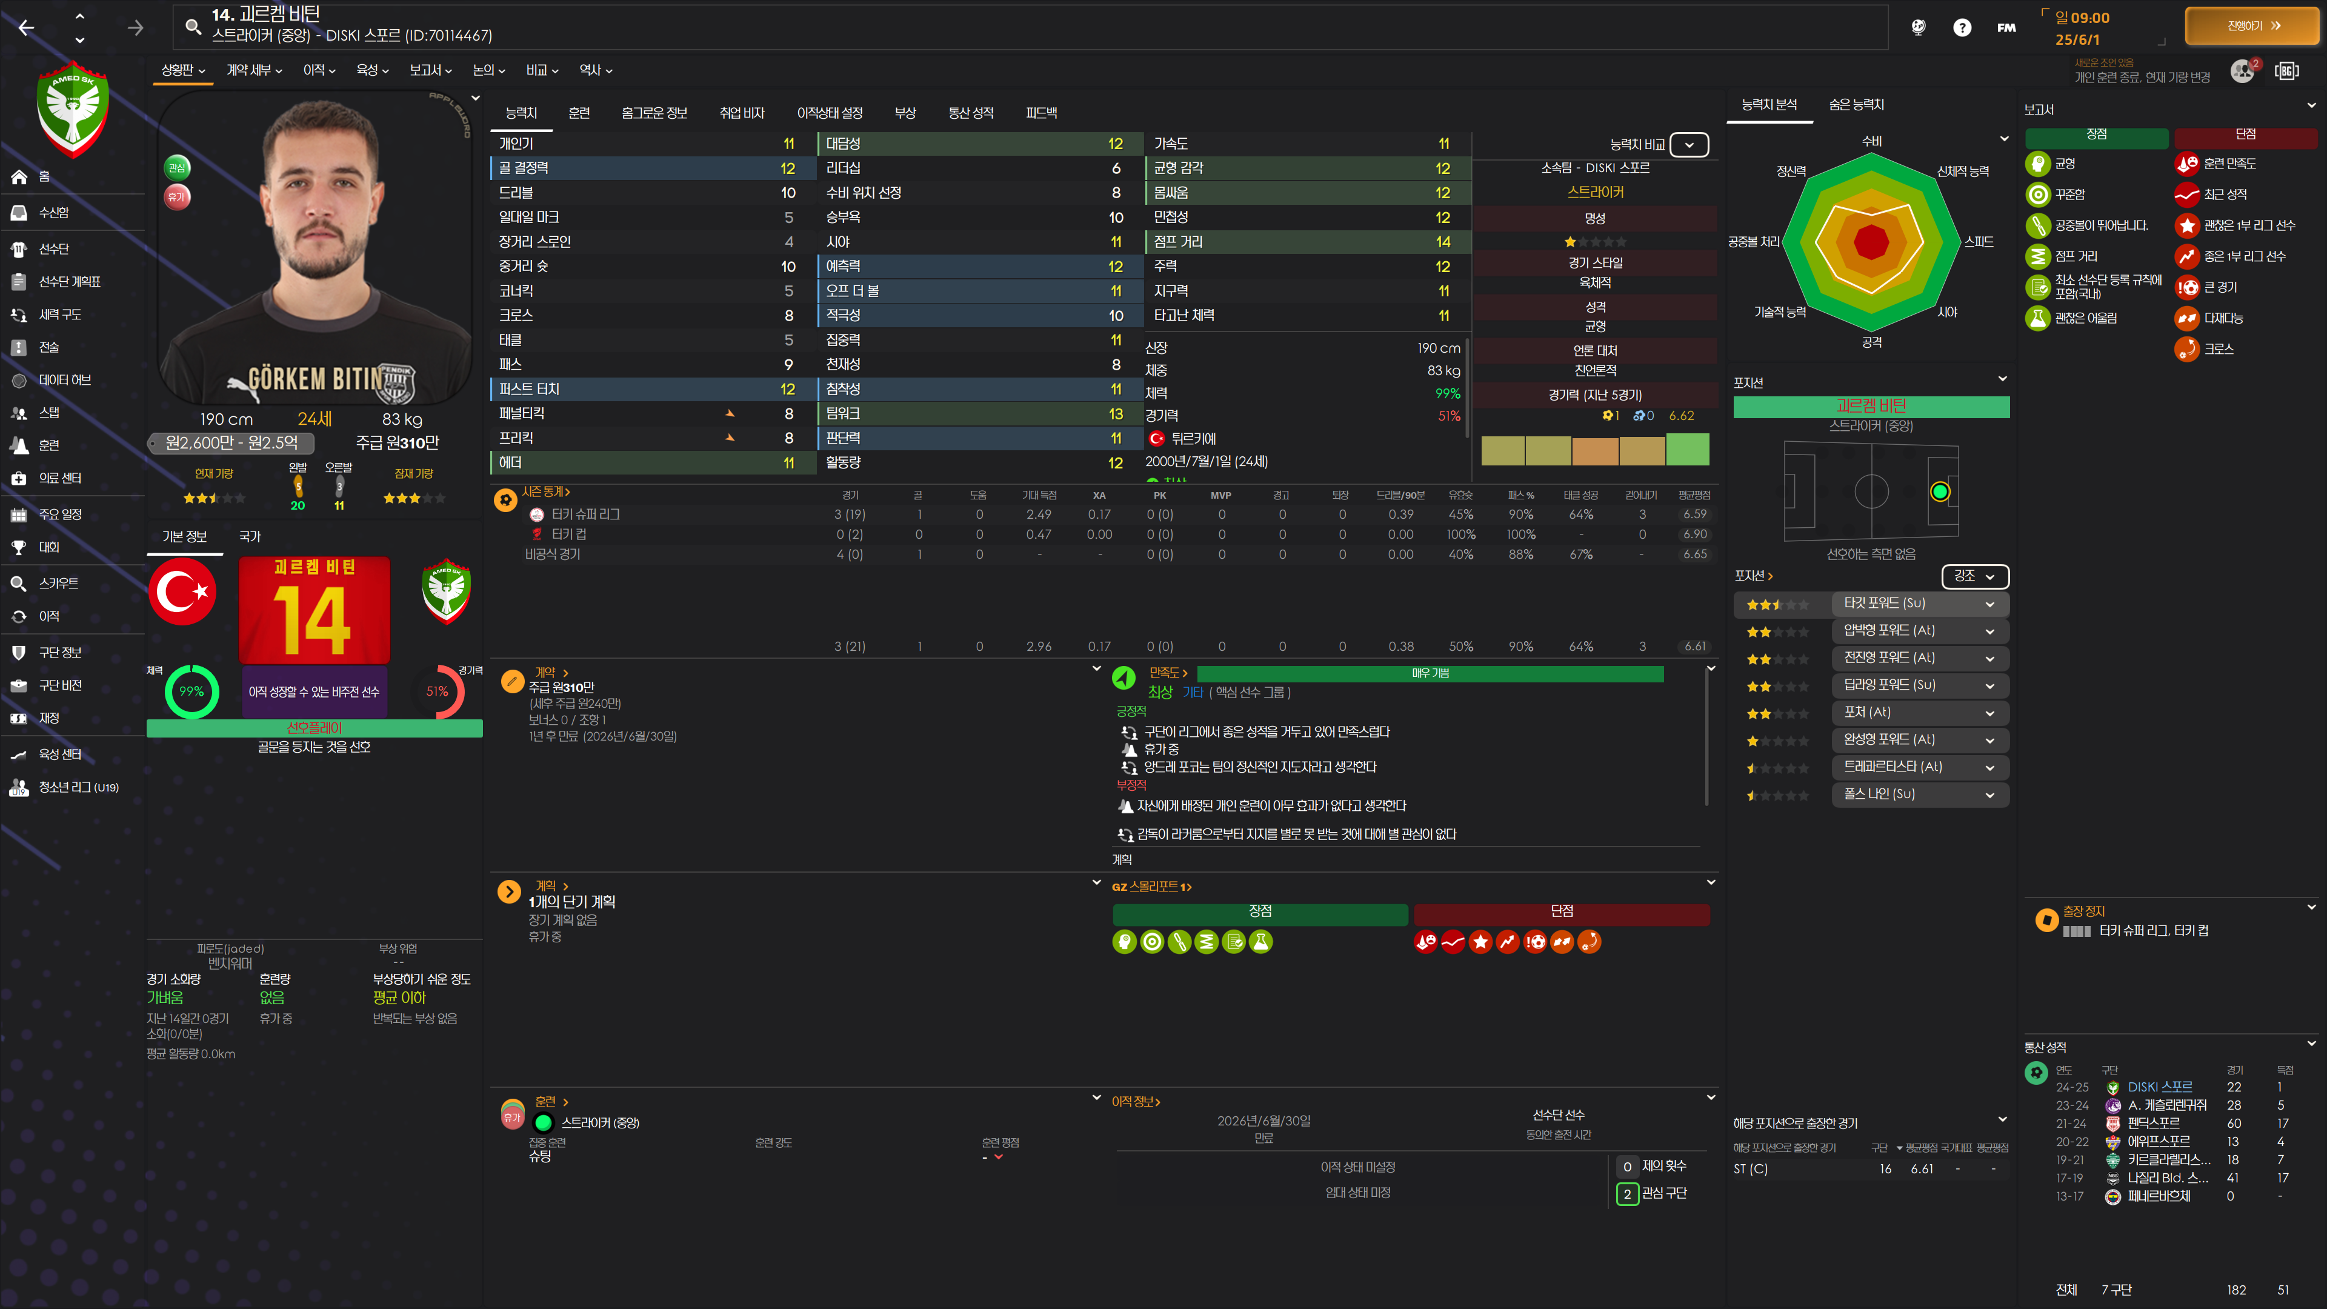Click the Türkiye flag icon
Screen dimensions: 2327x1309
tap(182, 591)
